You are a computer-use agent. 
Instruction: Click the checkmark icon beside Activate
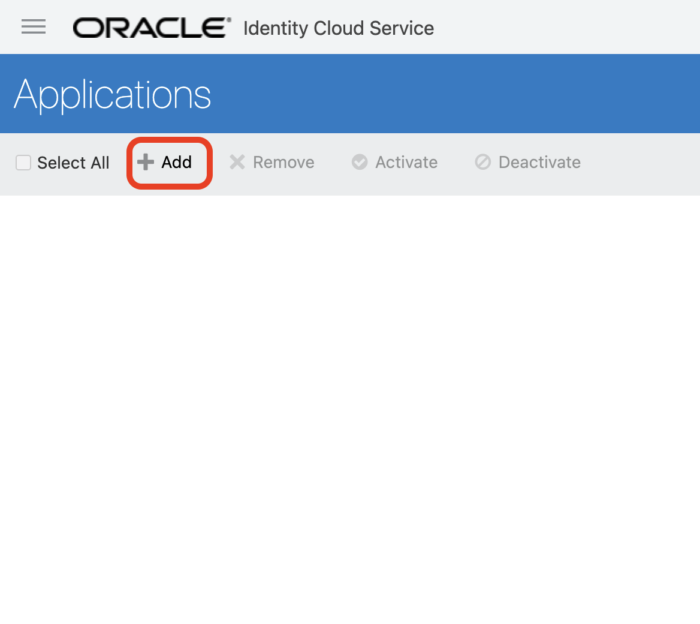coord(360,162)
